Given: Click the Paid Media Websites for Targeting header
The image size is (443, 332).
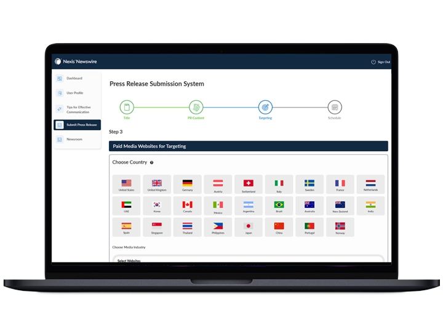Looking at the screenshot, I should coord(249,146).
